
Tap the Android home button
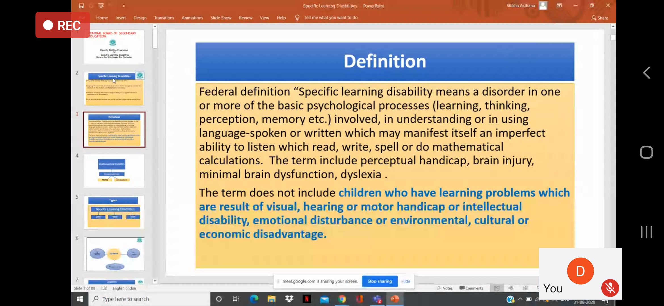point(646,152)
